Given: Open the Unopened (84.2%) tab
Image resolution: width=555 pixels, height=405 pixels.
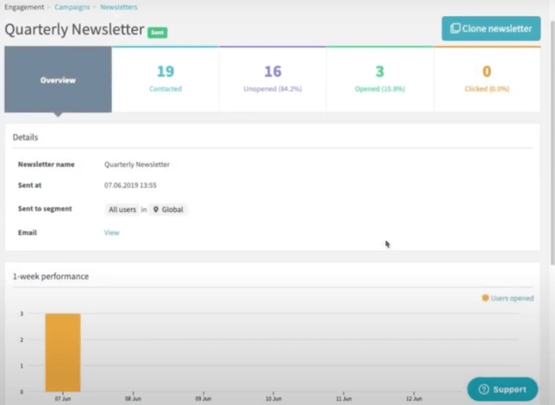Looking at the screenshot, I should pos(272,80).
